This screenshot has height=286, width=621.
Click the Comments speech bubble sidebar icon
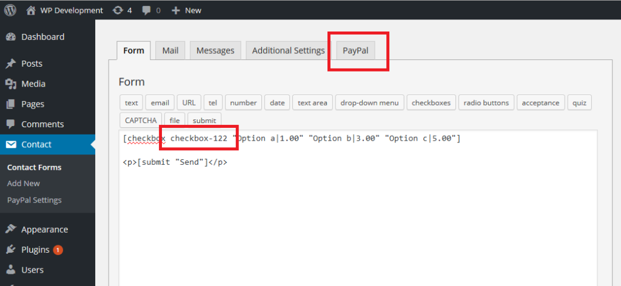(11, 124)
